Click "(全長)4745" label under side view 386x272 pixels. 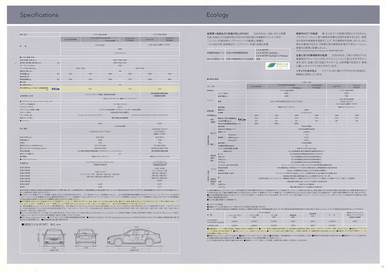(x=134, y=250)
